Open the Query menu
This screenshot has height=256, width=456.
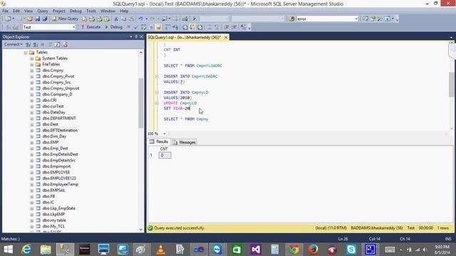point(43,11)
